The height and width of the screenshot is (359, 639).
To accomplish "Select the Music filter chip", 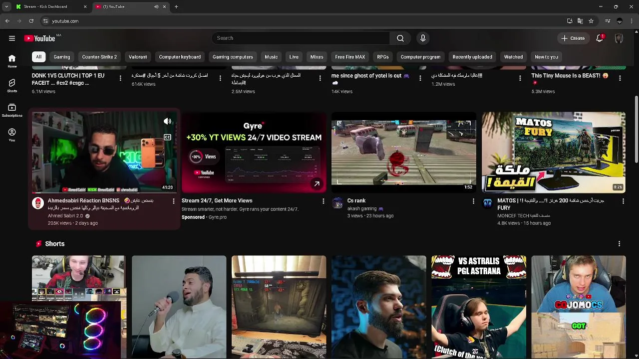I will (x=271, y=57).
